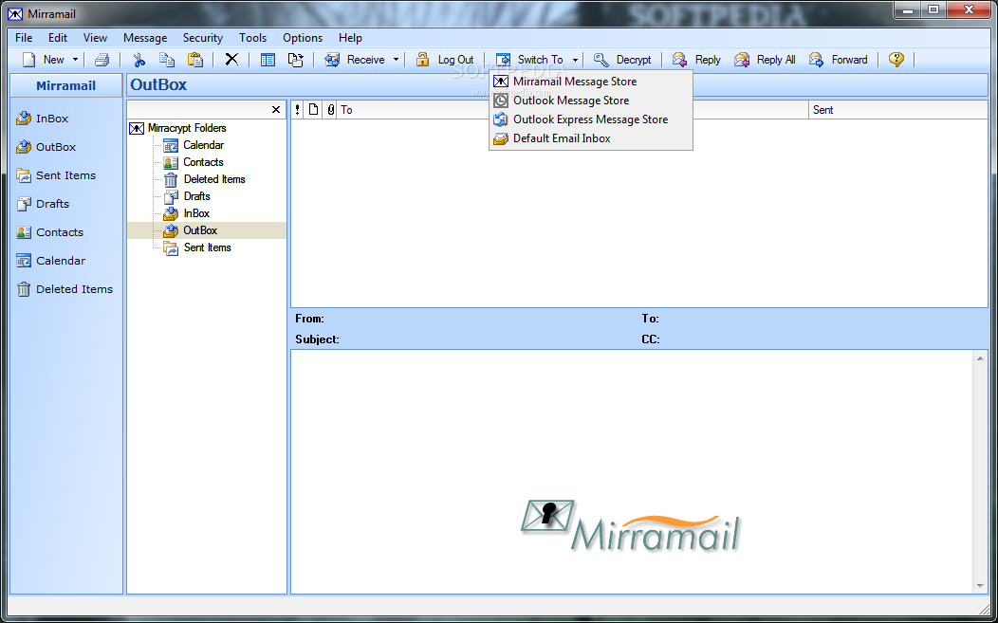Select Outlook Message Store from the menu
The image size is (998, 623).
tap(591, 101)
